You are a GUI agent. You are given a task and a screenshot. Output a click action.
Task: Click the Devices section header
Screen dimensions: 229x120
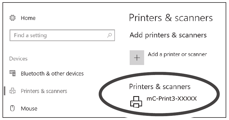[x=18, y=59]
